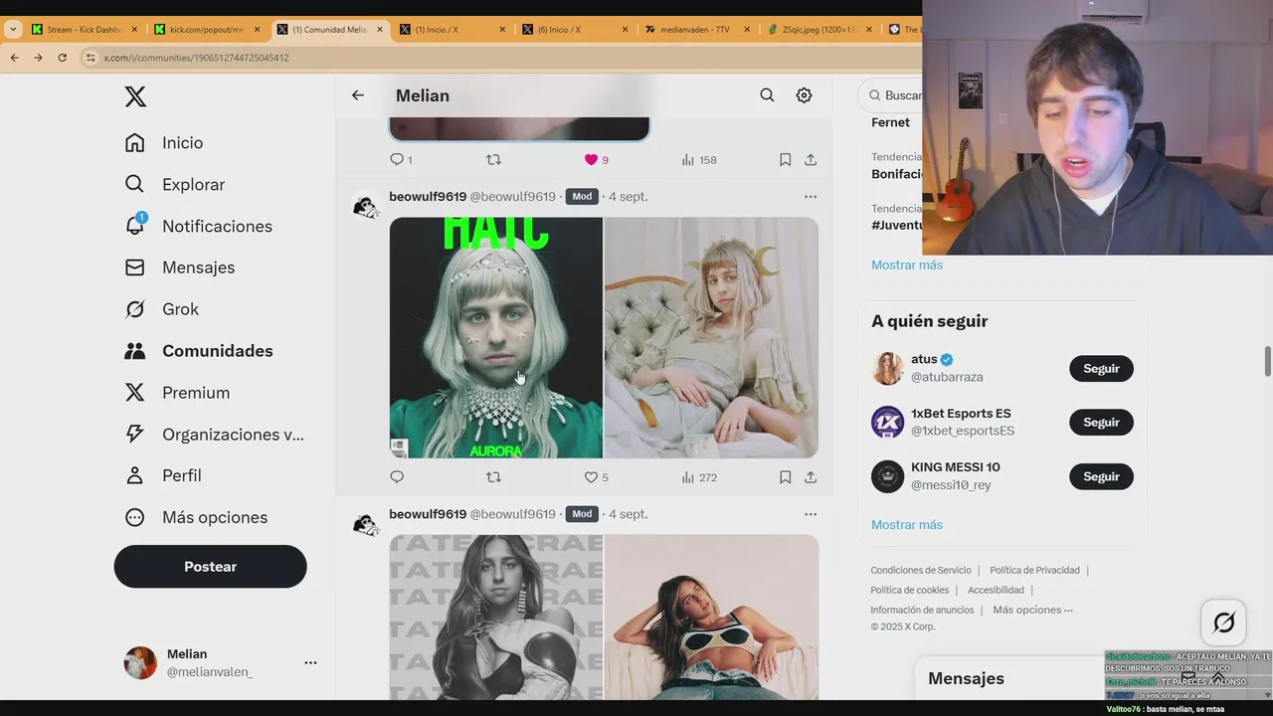Open Más opciones in the sidebar
Image resolution: width=1273 pixels, height=716 pixels.
tap(196, 517)
